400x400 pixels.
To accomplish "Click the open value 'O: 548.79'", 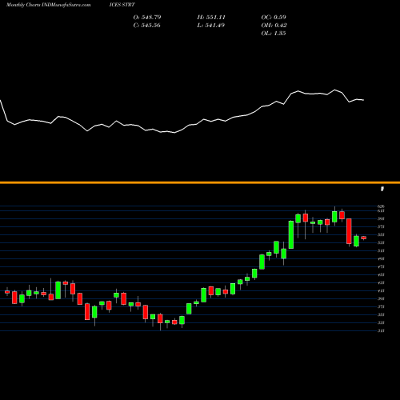I will (x=147, y=18).
